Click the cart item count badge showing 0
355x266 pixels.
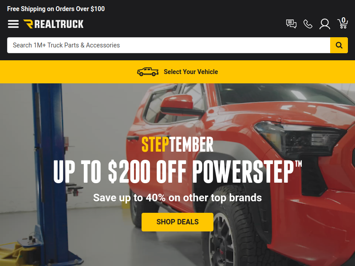pyautogui.click(x=343, y=20)
